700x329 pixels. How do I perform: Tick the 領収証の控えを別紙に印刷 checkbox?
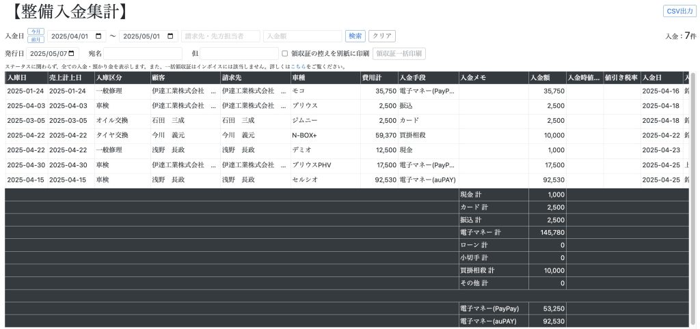pyautogui.click(x=285, y=53)
